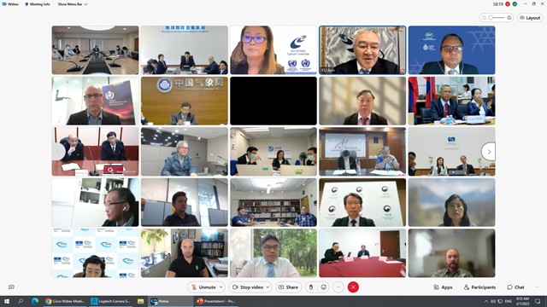Open more options ellipsis button
This screenshot has height=307, width=547.
tap(338, 287)
